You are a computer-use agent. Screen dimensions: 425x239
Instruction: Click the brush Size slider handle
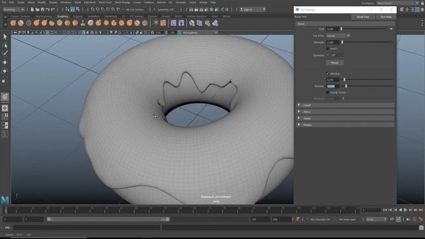tap(341, 29)
